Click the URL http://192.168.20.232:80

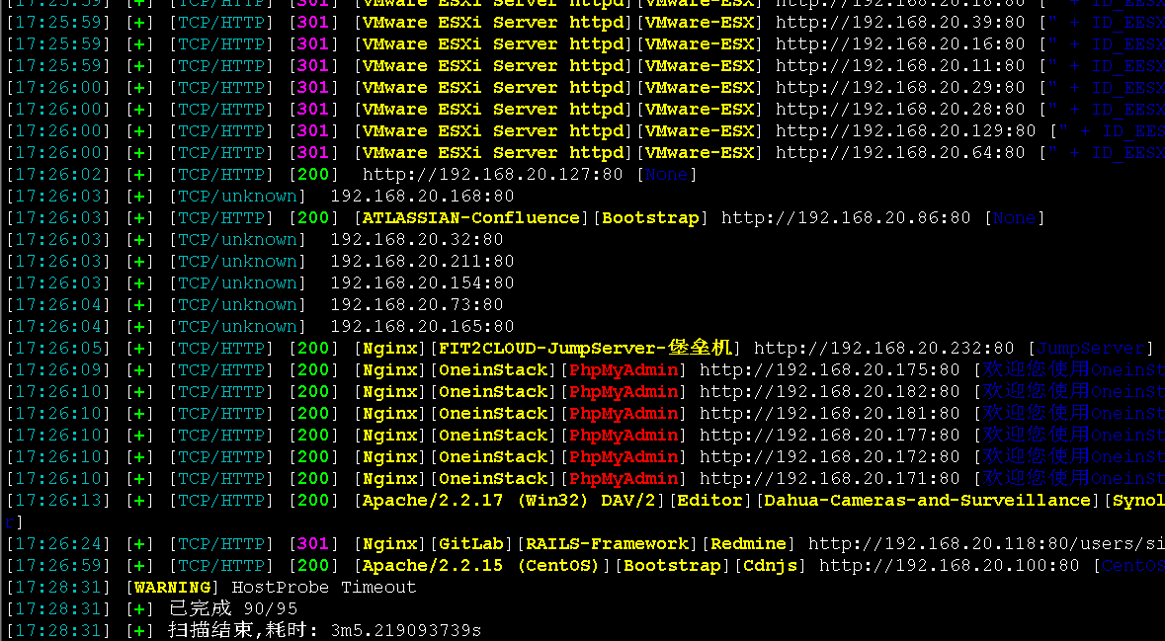point(884,348)
